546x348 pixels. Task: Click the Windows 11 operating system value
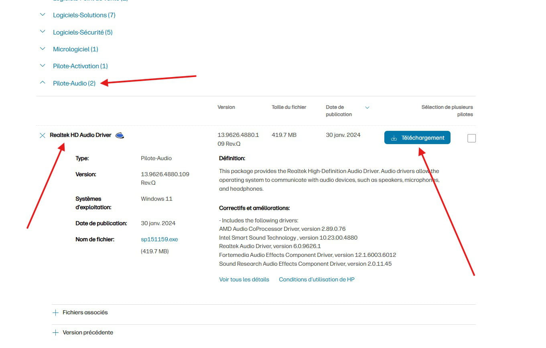[156, 199]
